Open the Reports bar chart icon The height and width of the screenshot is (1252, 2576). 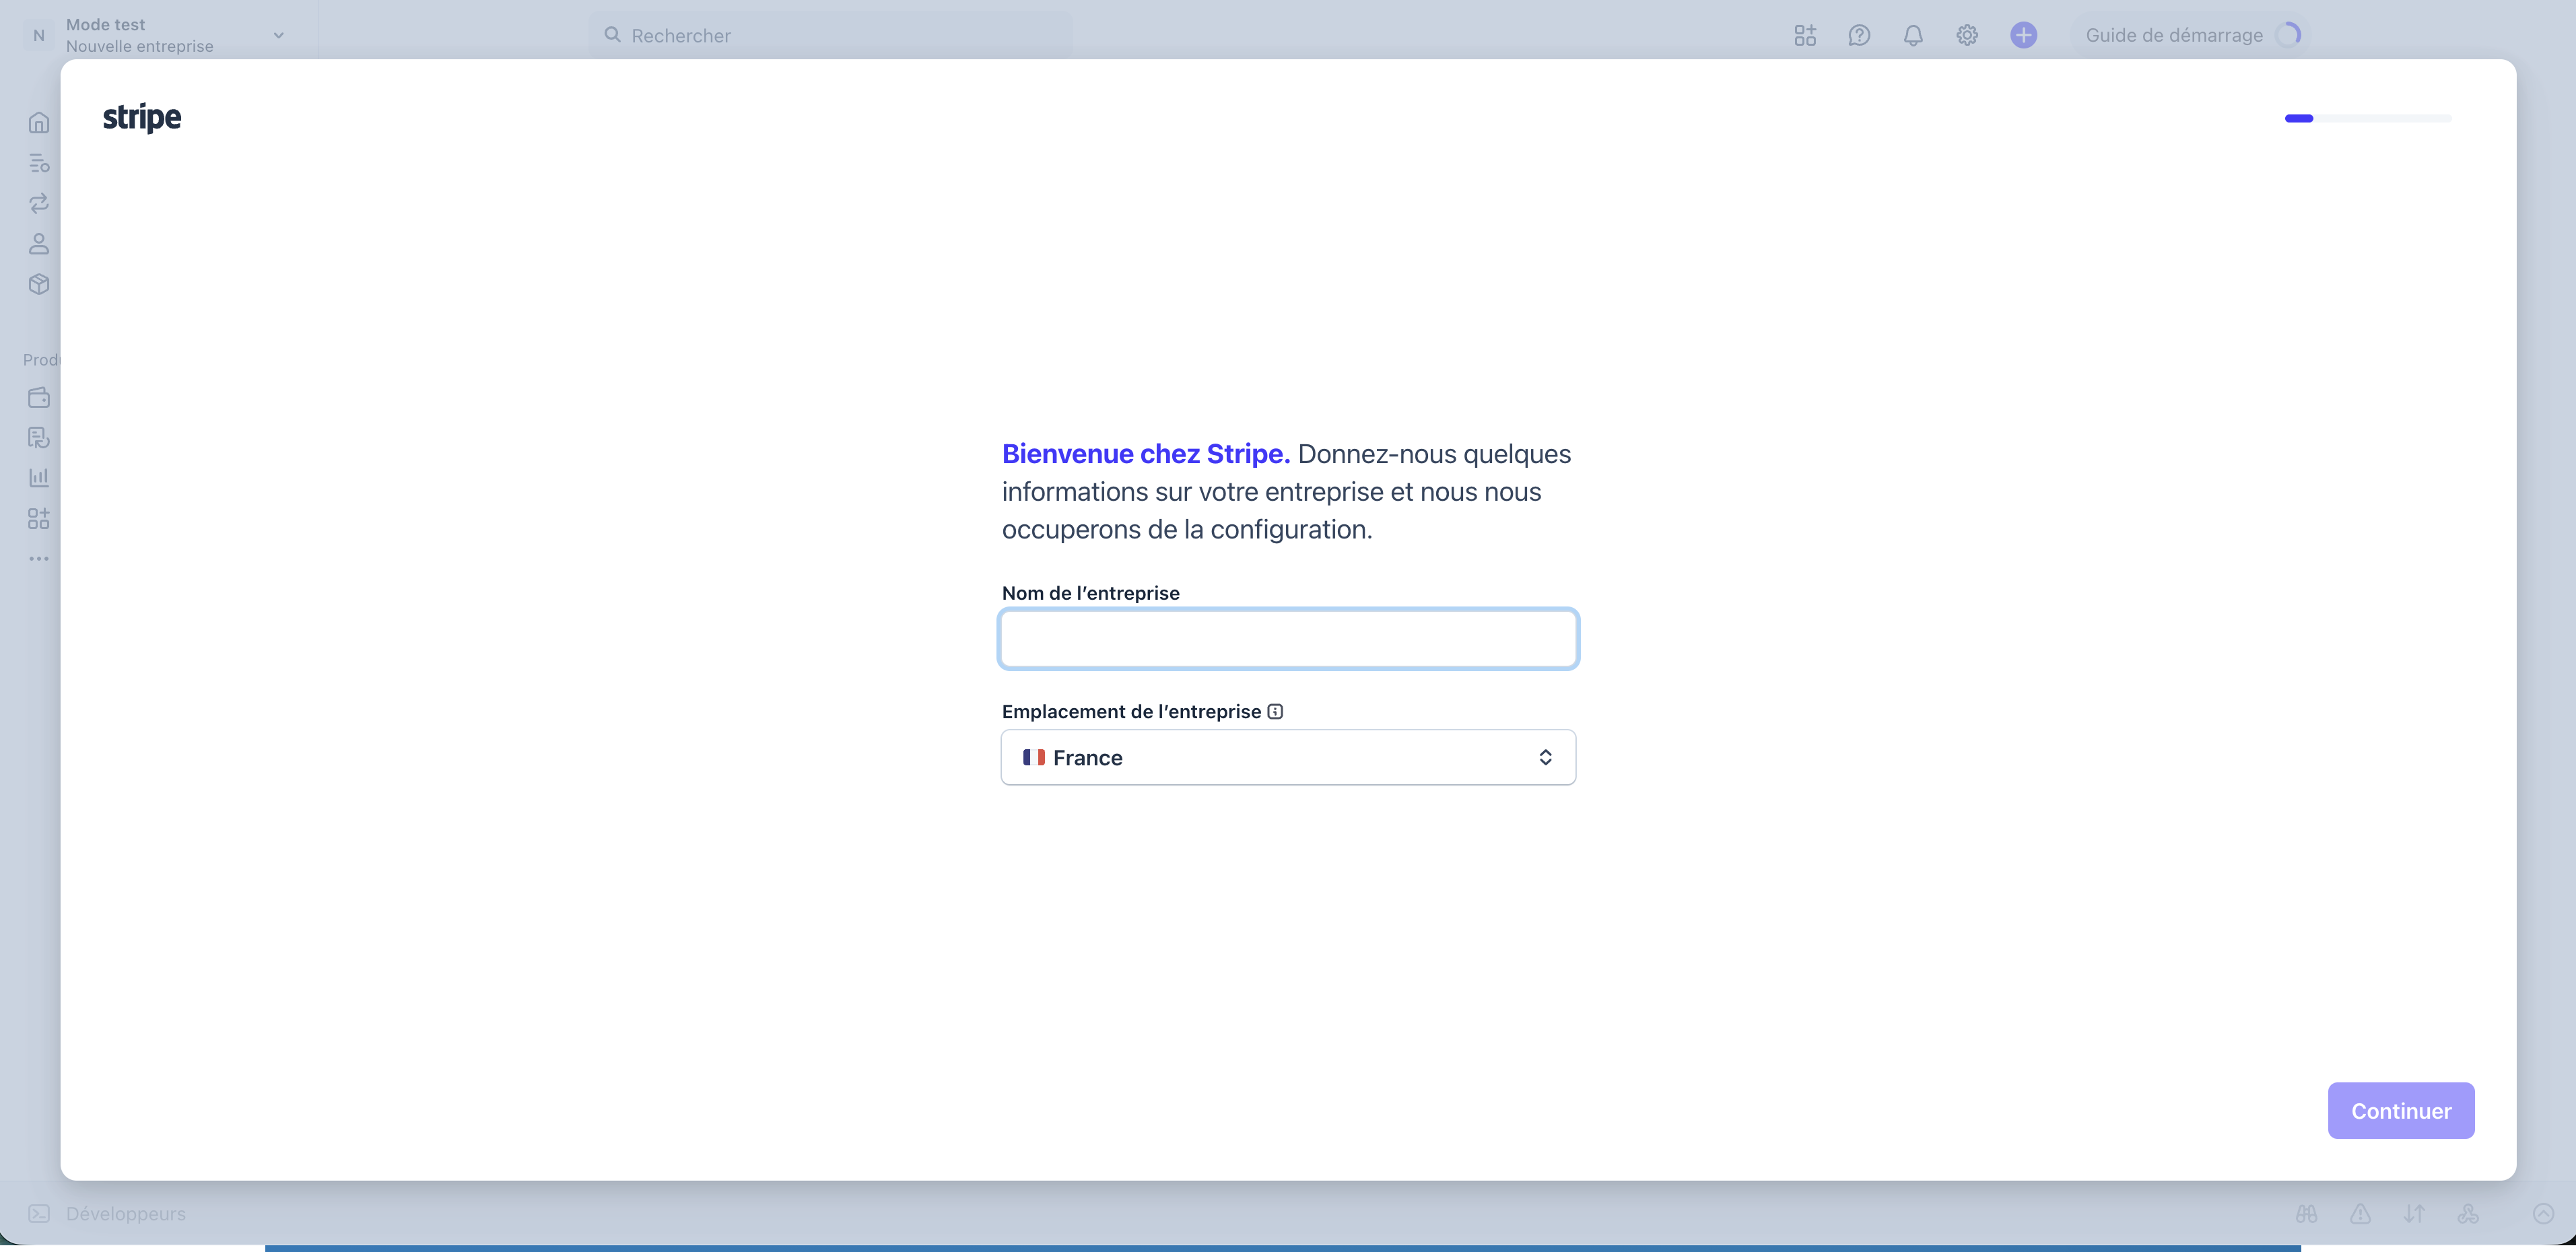[39, 478]
